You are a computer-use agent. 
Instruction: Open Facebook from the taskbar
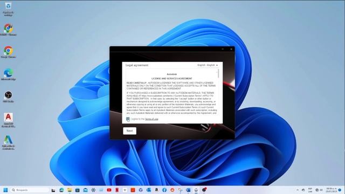(164, 190)
